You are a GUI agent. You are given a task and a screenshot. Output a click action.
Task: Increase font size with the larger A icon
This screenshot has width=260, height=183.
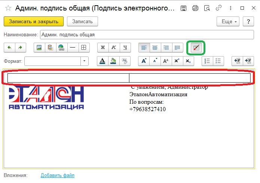[x=144, y=61]
